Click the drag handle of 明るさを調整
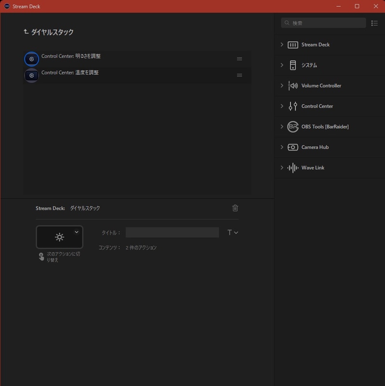 (240, 59)
